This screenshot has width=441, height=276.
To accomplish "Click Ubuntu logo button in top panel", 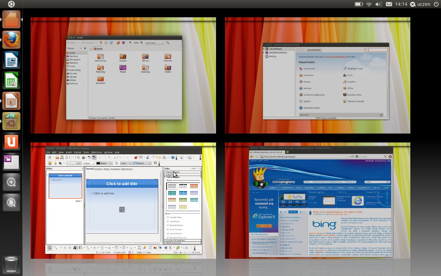I will 11,4.
